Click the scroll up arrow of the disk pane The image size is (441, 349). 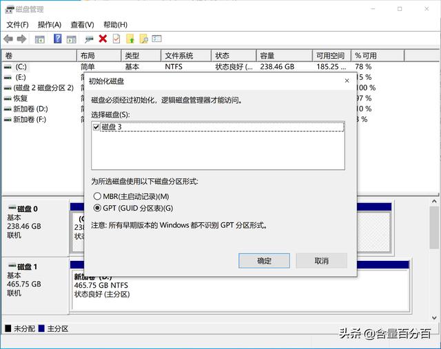pos(434,202)
